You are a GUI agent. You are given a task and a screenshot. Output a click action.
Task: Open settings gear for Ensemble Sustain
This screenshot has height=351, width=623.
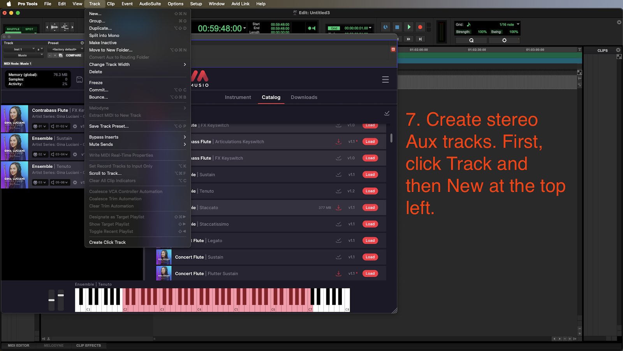pos(75,154)
